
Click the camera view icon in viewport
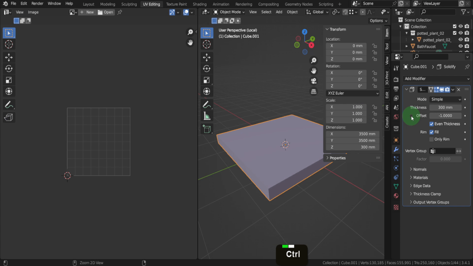(x=314, y=81)
